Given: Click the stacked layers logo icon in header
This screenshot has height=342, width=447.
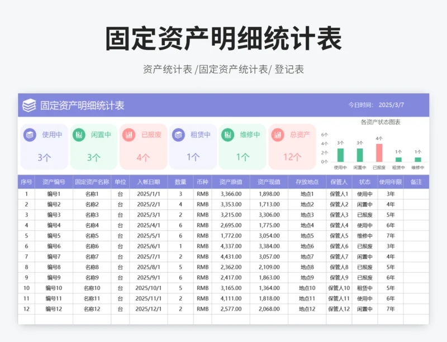Looking at the screenshot, I should (x=29, y=105).
